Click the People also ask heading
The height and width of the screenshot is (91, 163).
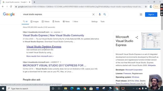[x=32, y=80]
